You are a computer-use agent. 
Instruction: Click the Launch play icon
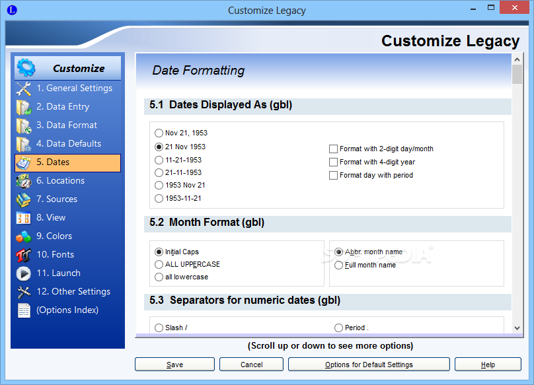coord(24,273)
